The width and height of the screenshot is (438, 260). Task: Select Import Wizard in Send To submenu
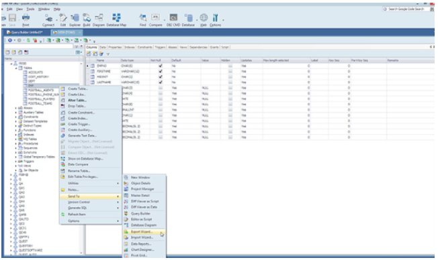click(144, 237)
